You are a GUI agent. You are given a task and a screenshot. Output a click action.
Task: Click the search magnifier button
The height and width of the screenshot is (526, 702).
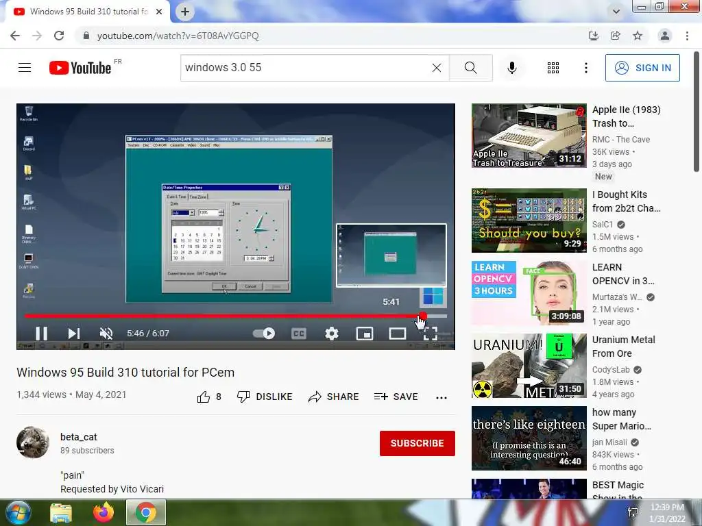pyautogui.click(x=470, y=68)
